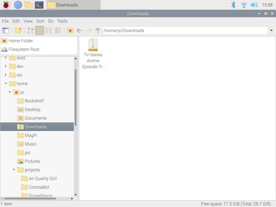Go back with the left arrow

tap(79, 31)
